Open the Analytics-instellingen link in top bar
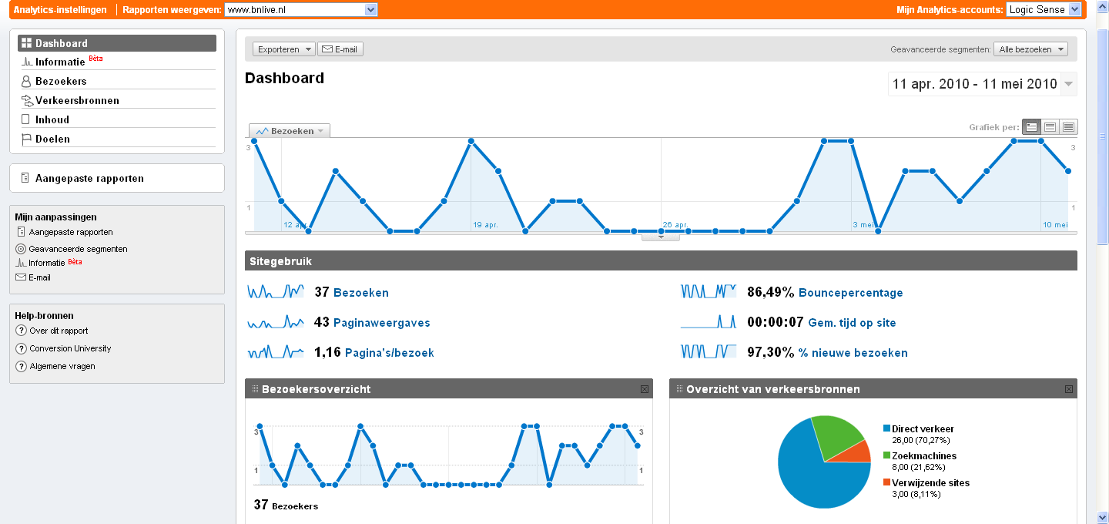The width and height of the screenshot is (1109, 524). click(59, 9)
